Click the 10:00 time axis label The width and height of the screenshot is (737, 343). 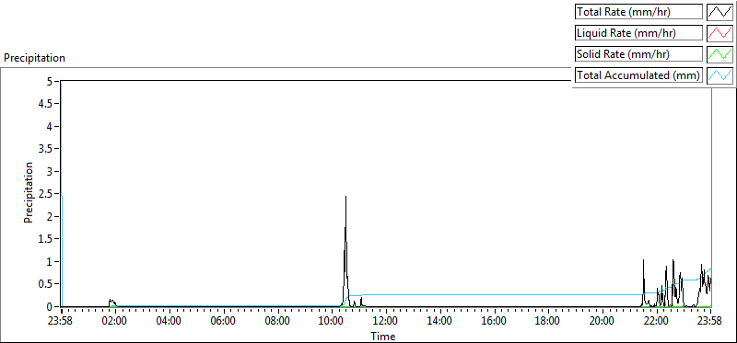pos(332,322)
